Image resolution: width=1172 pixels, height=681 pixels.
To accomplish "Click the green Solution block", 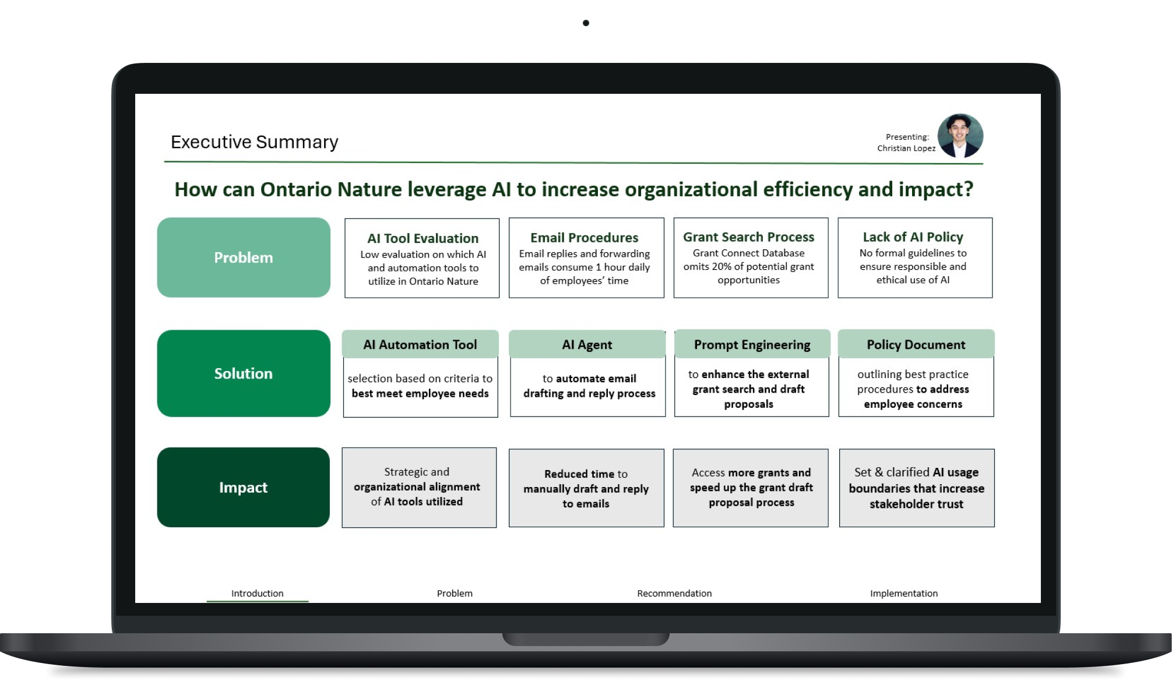I will pyautogui.click(x=244, y=373).
